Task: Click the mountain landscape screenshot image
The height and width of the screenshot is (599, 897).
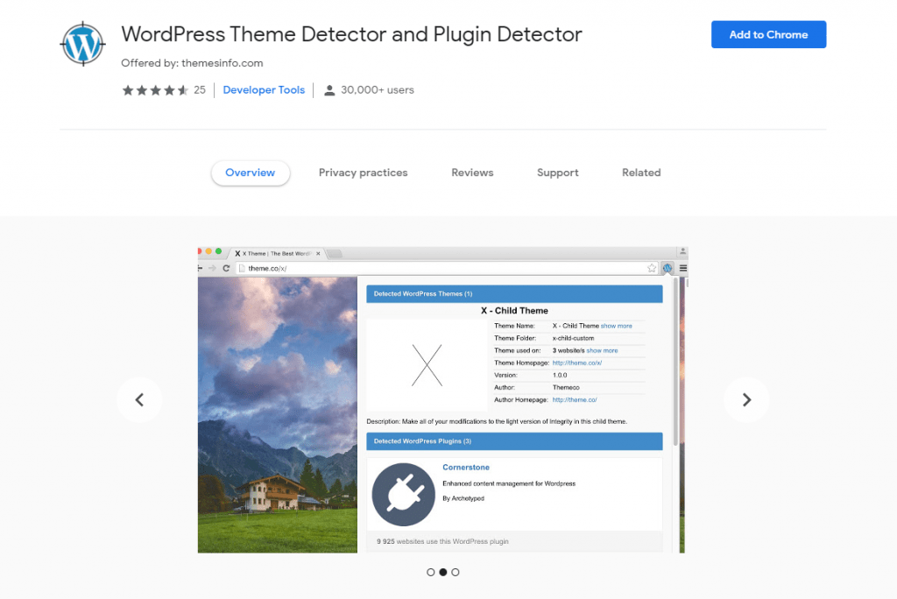Action: [278, 415]
